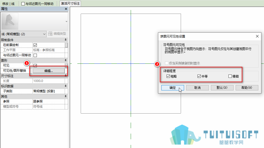
Task: Close the 属性 panel
Action: pyautogui.click(x=66, y=9)
